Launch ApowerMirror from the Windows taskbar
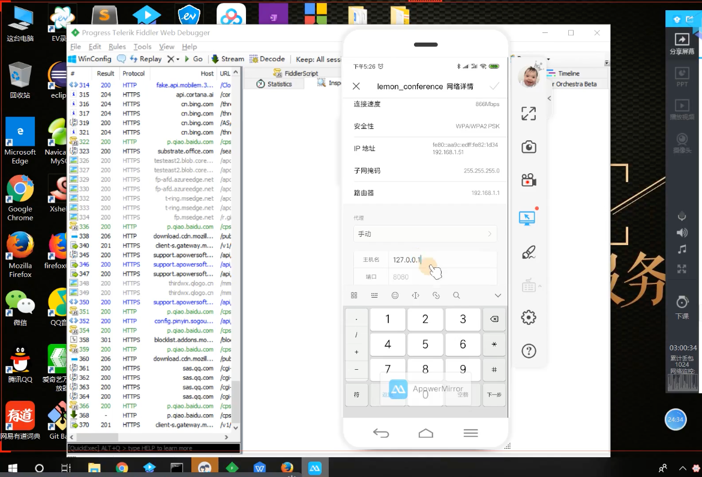The width and height of the screenshot is (702, 477). point(314,467)
